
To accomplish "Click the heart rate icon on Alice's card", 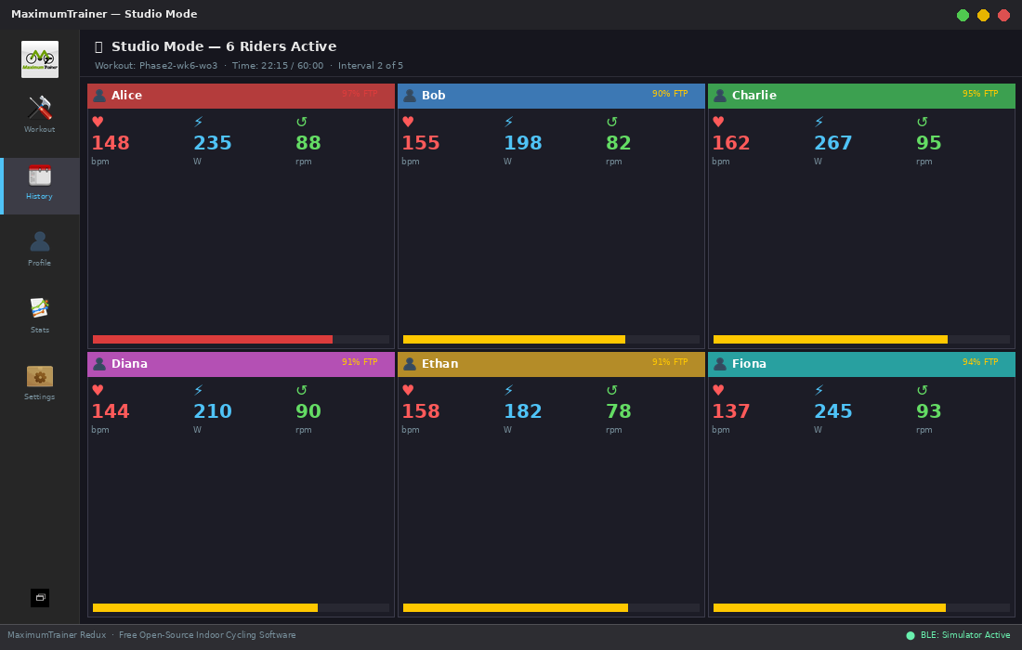I will pos(98,121).
